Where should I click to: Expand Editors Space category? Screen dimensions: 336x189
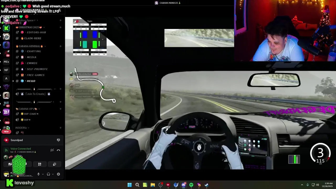click(x=27, y=20)
